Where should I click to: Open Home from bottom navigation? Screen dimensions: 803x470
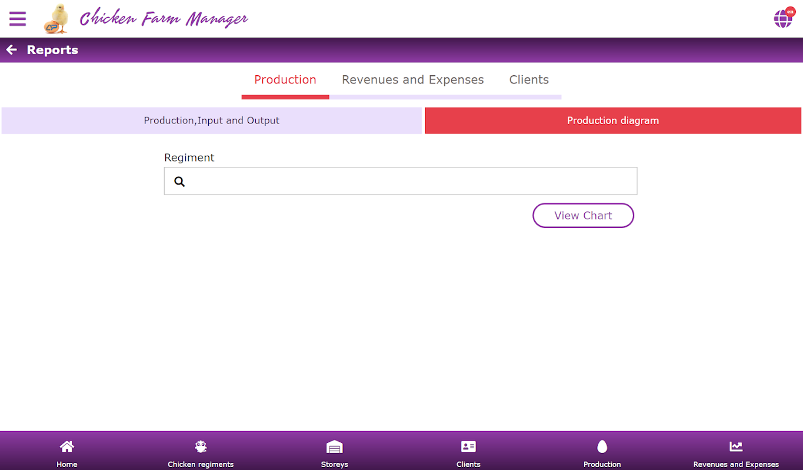click(67, 454)
